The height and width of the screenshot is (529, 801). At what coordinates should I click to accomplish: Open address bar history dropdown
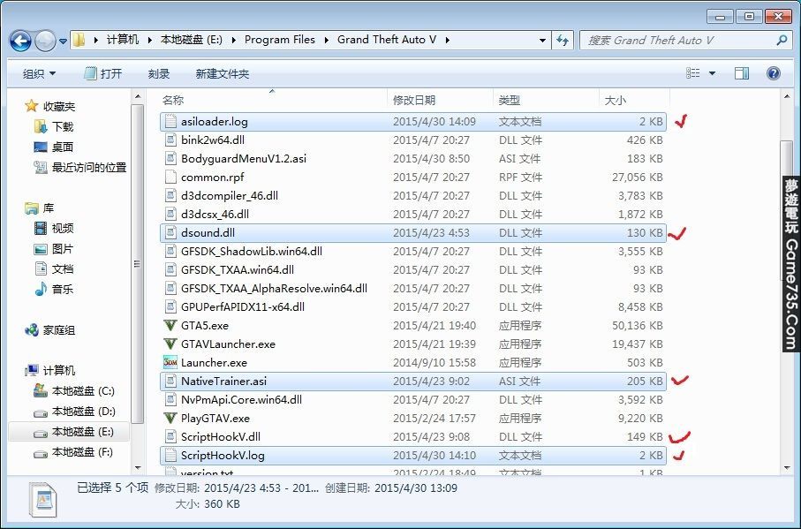point(542,41)
